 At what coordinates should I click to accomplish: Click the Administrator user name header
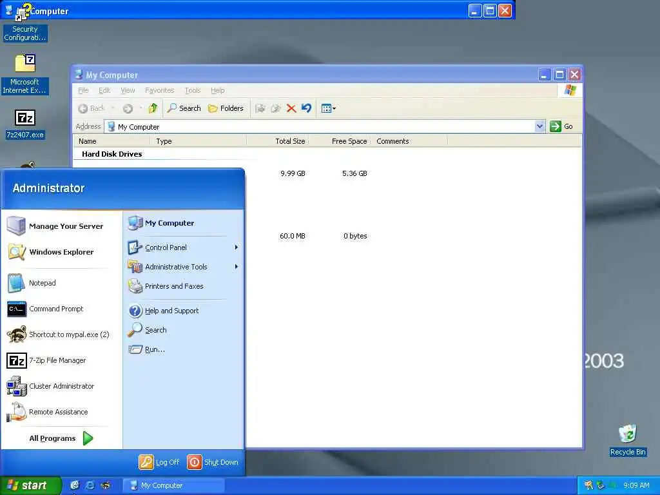(x=48, y=188)
